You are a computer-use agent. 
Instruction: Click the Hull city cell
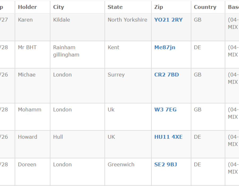[58, 137]
